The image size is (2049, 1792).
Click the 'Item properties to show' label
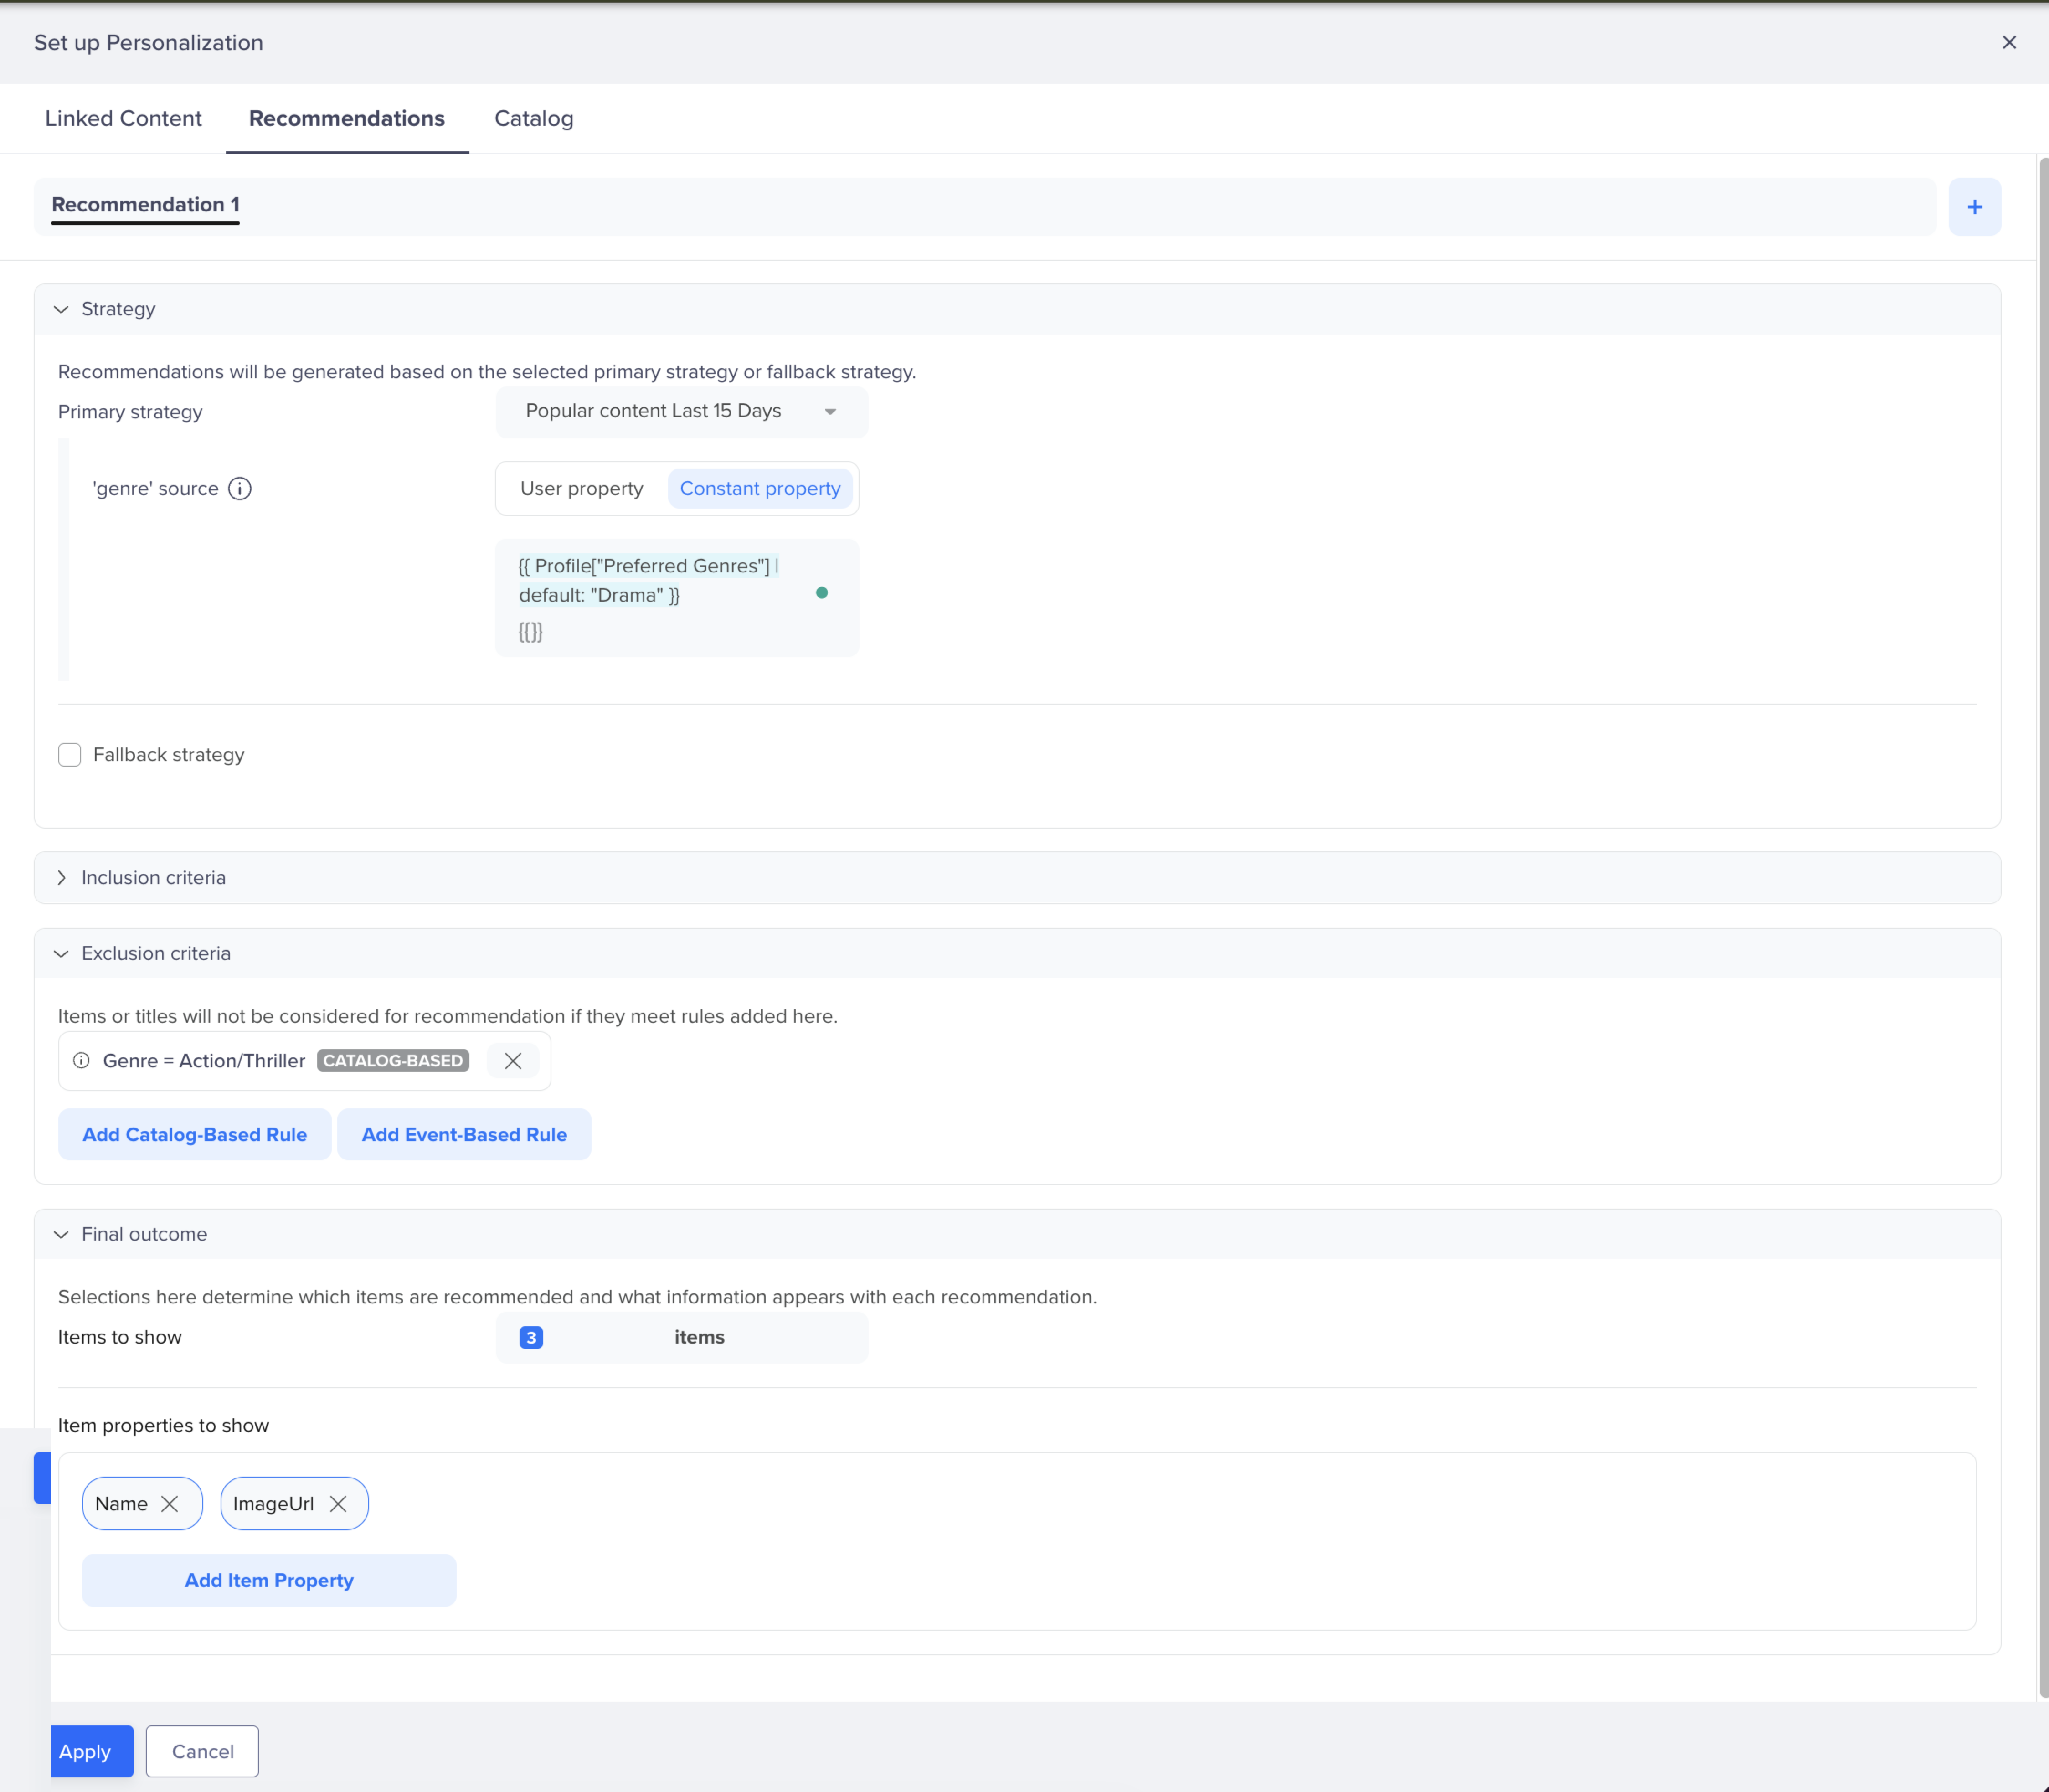point(163,1425)
